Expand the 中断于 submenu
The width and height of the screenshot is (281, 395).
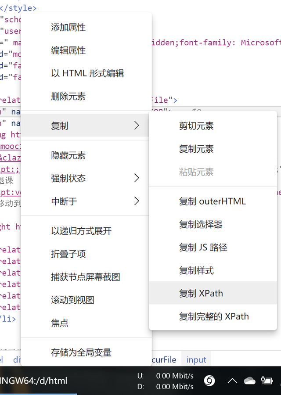137,201
